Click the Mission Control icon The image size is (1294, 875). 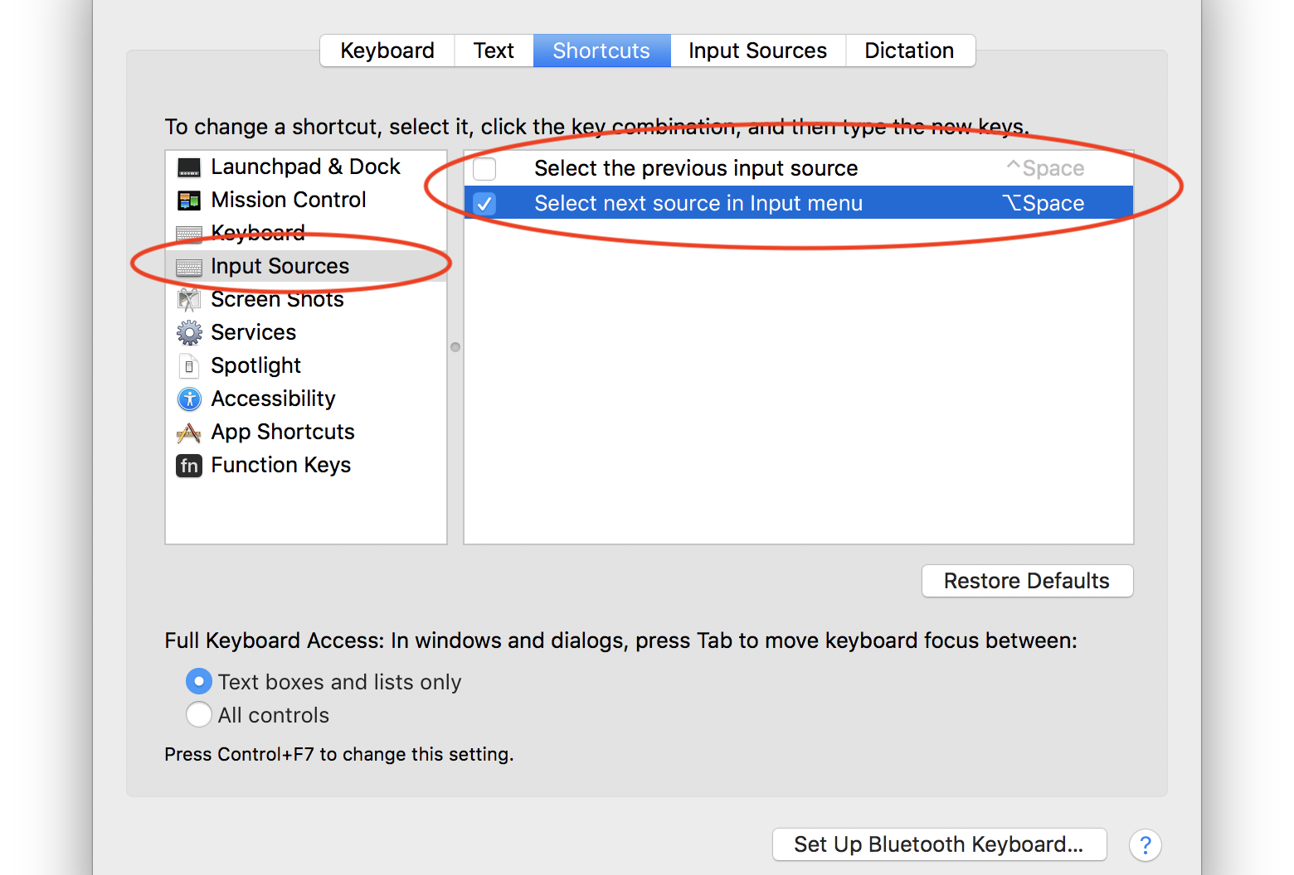(x=189, y=201)
